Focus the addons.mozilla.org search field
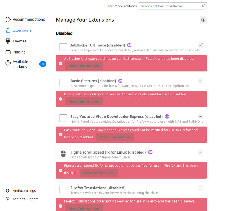The width and height of the screenshot is (241, 211). pyautogui.click(x=173, y=6)
